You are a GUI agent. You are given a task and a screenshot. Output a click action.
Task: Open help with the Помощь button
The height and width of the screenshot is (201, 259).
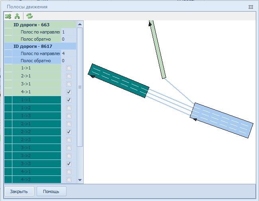(x=51, y=191)
